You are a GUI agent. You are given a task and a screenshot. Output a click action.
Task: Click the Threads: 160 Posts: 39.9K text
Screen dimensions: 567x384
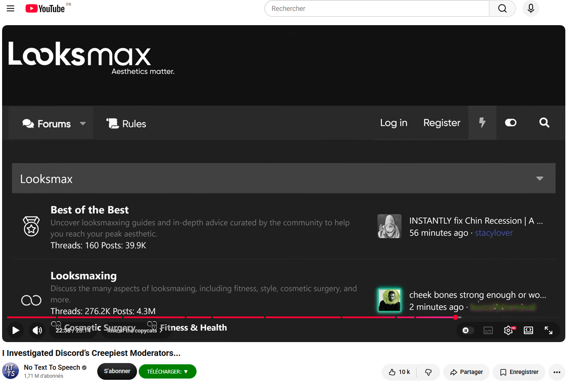(x=98, y=245)
